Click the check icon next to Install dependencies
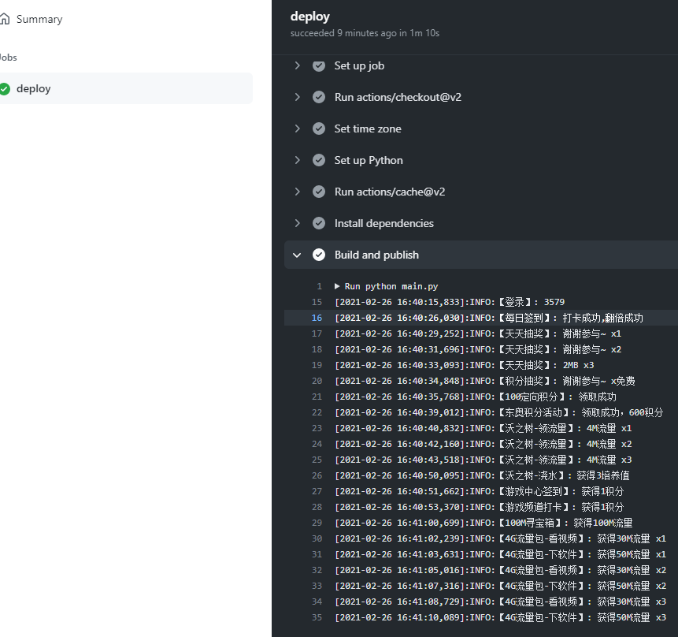The height and width of the screenshot is (637, 678). (319, 224)
